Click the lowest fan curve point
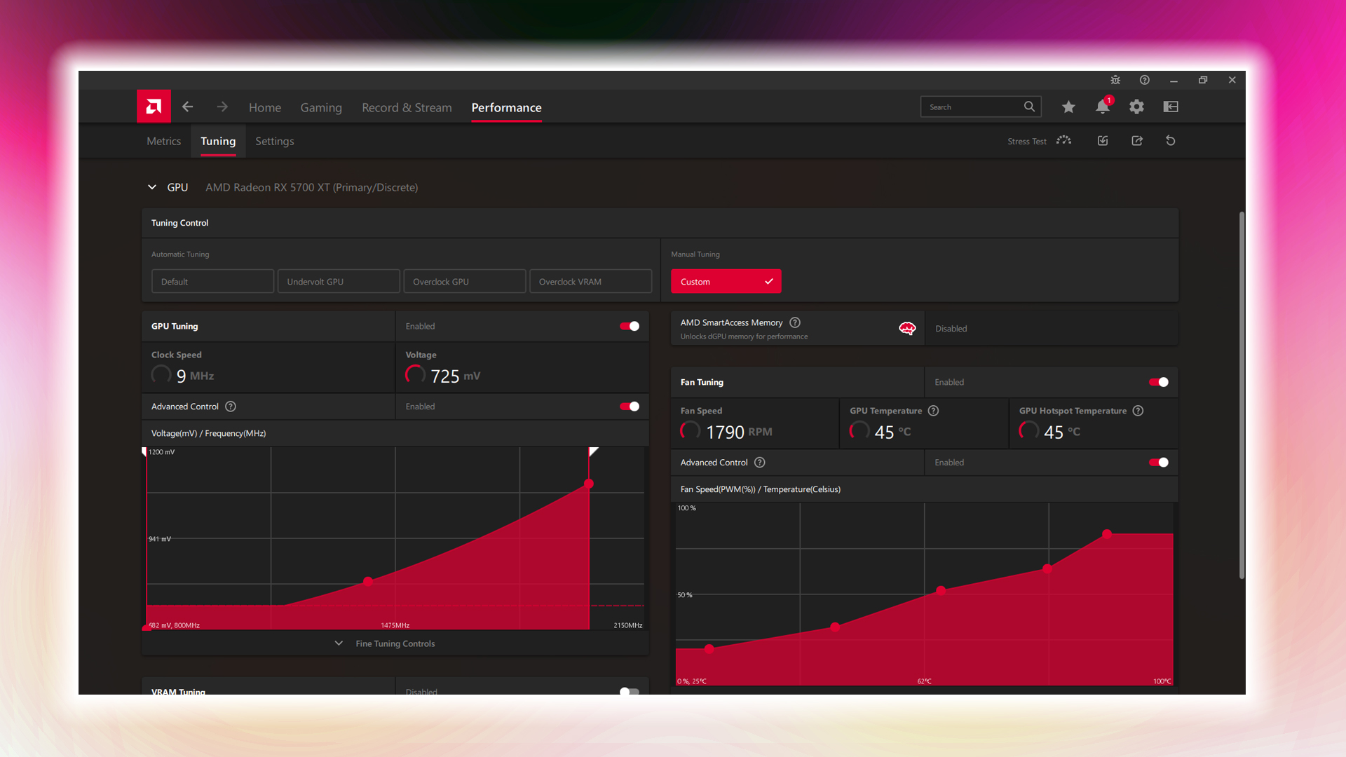 click(x=709, y=649)
